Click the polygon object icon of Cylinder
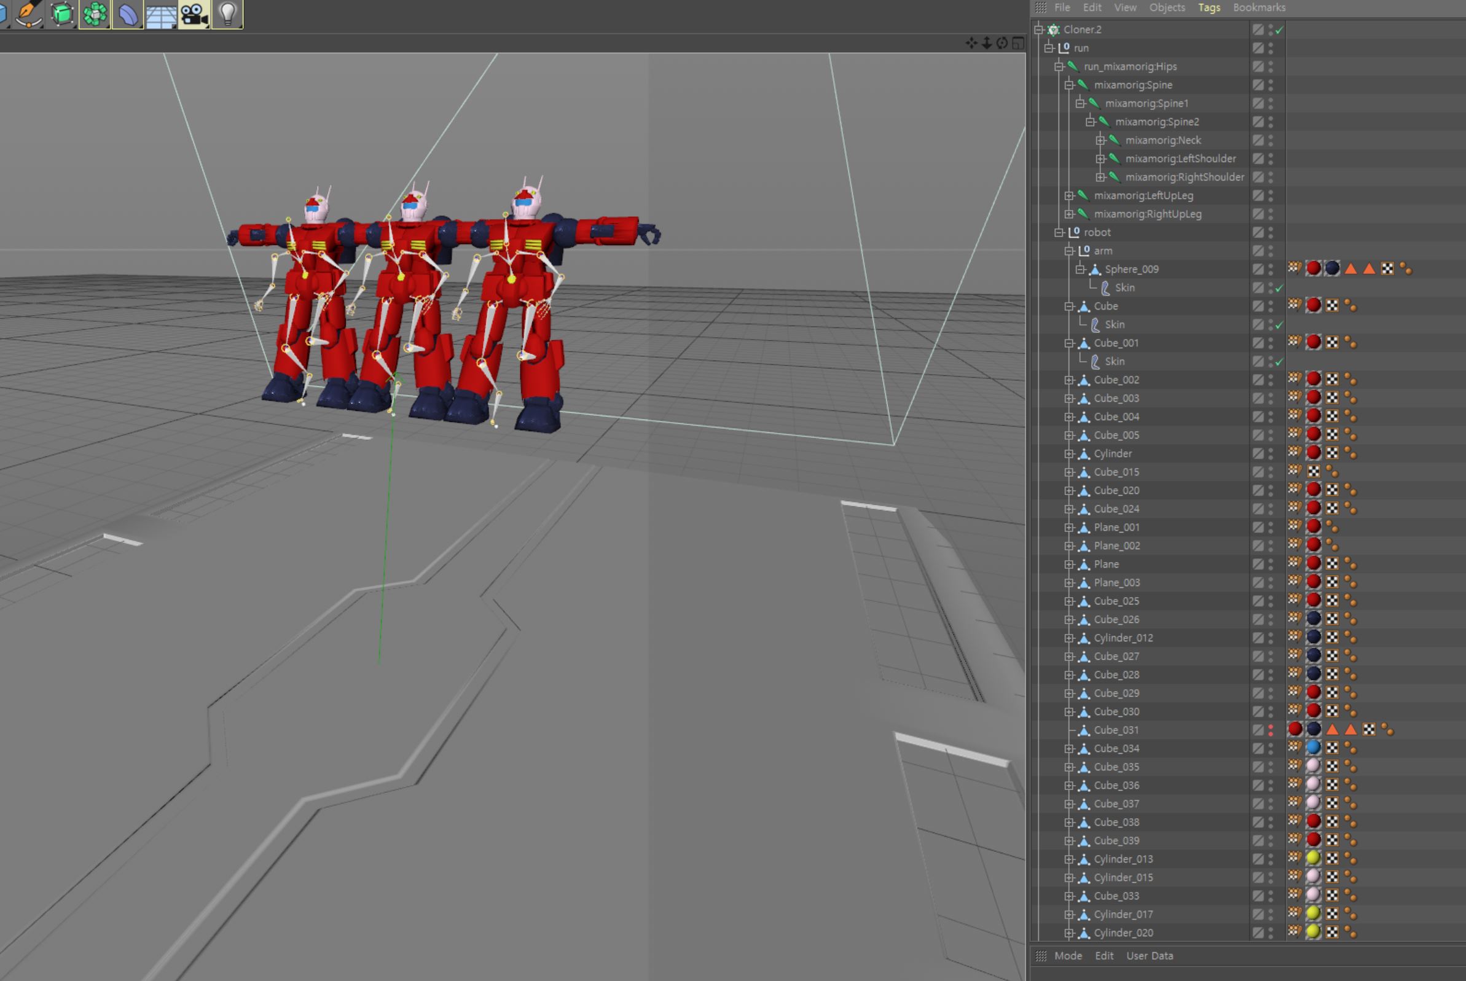 tap(1084, 453)
